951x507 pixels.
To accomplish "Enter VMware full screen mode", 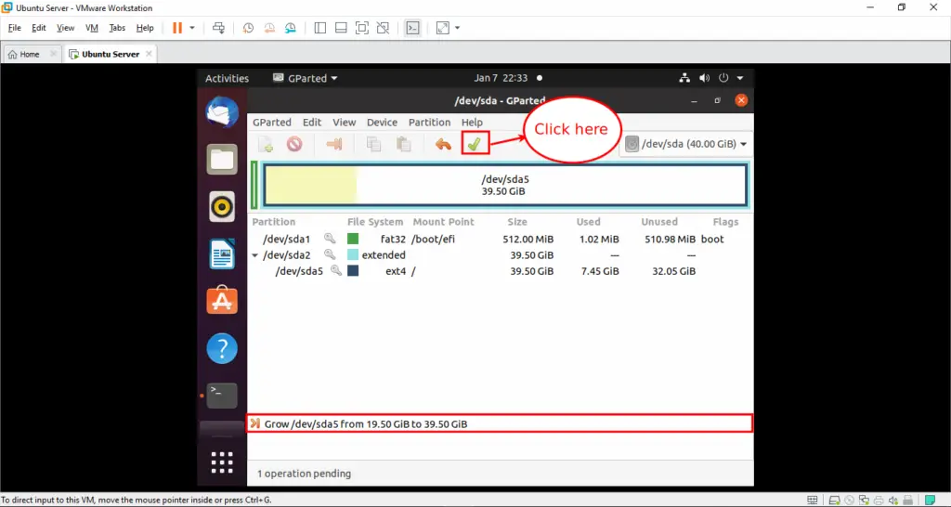I will pyautogui.click(x=361, y=28).
